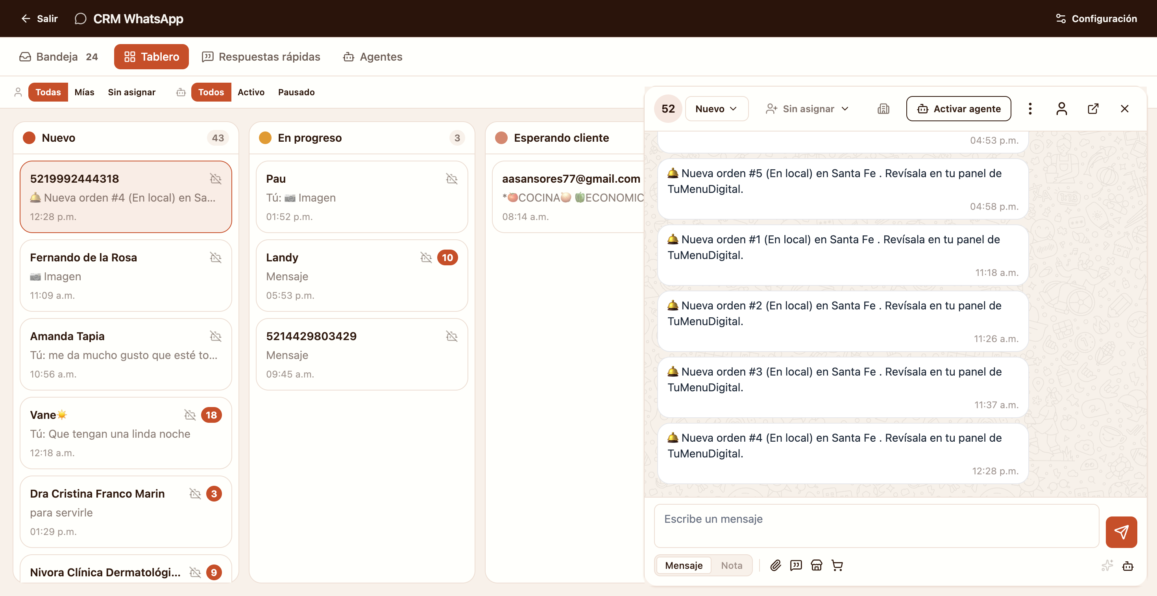Viewport: 1157px width, 596px height.
Task: Open the quick replies icon below message box
Action: coord(796,565)
